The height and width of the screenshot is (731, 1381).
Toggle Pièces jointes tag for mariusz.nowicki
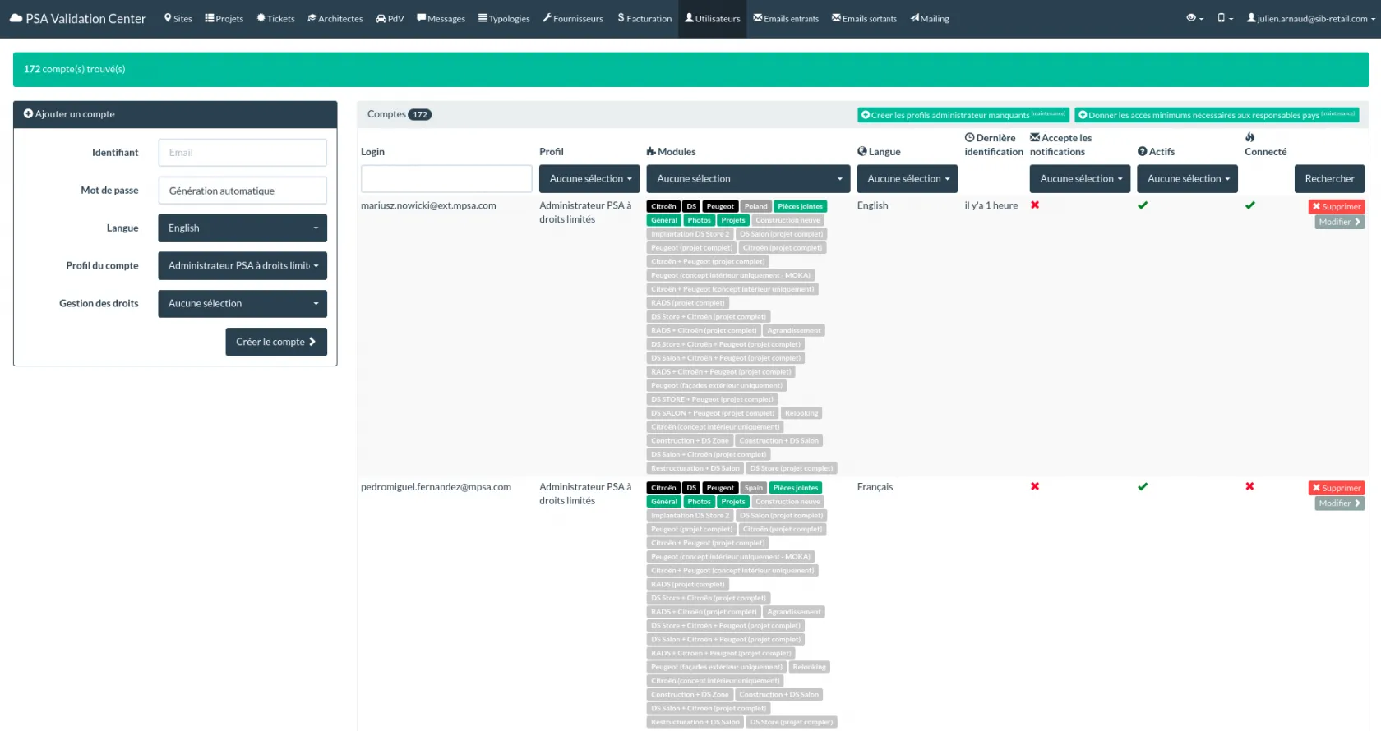(x=800, y=206)
